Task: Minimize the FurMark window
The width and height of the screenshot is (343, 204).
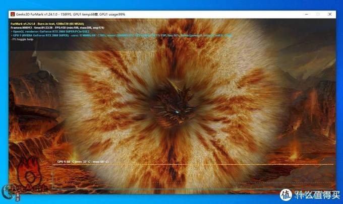Action: point(307,14)
